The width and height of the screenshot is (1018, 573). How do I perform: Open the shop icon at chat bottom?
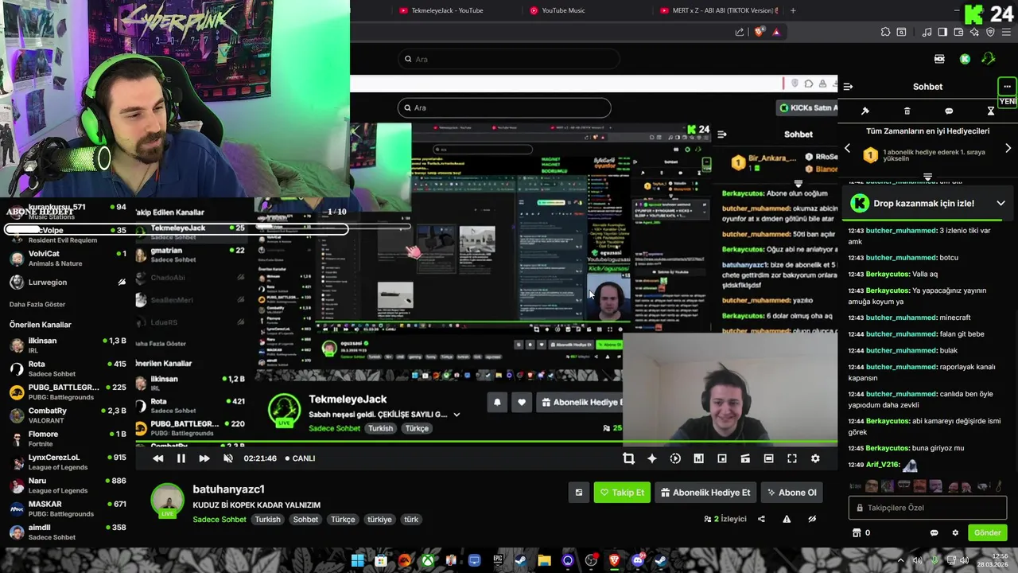click(x=857, y=533)
